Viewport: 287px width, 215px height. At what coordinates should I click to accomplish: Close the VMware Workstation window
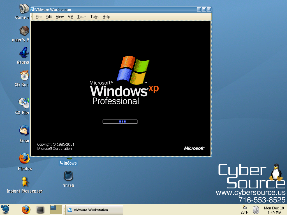tap(209, 9)
